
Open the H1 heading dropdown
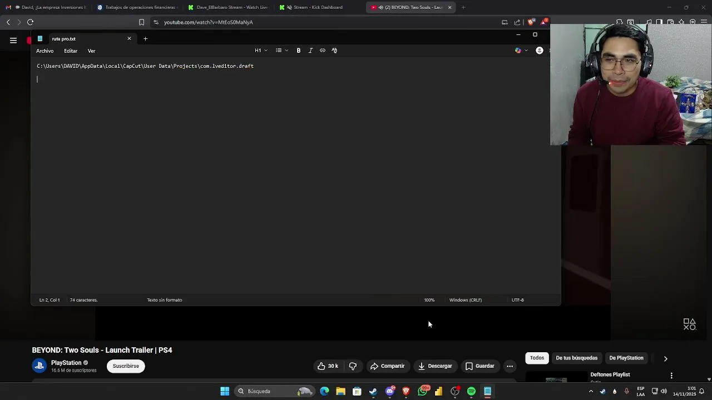pos(261,51)
